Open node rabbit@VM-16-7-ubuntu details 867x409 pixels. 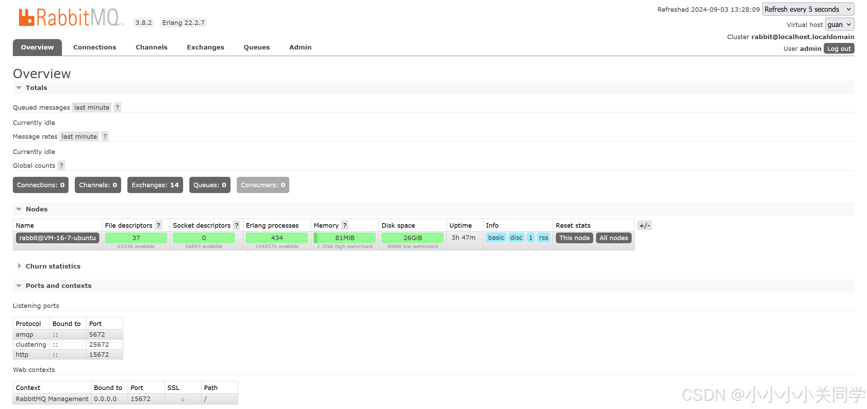[x=57, y=238]
